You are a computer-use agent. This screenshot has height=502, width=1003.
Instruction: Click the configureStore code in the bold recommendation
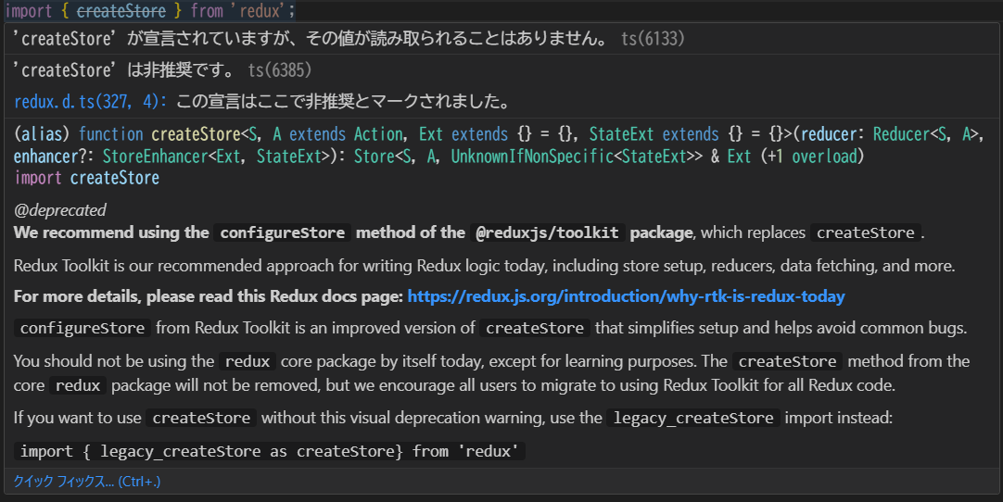point(283,232)
